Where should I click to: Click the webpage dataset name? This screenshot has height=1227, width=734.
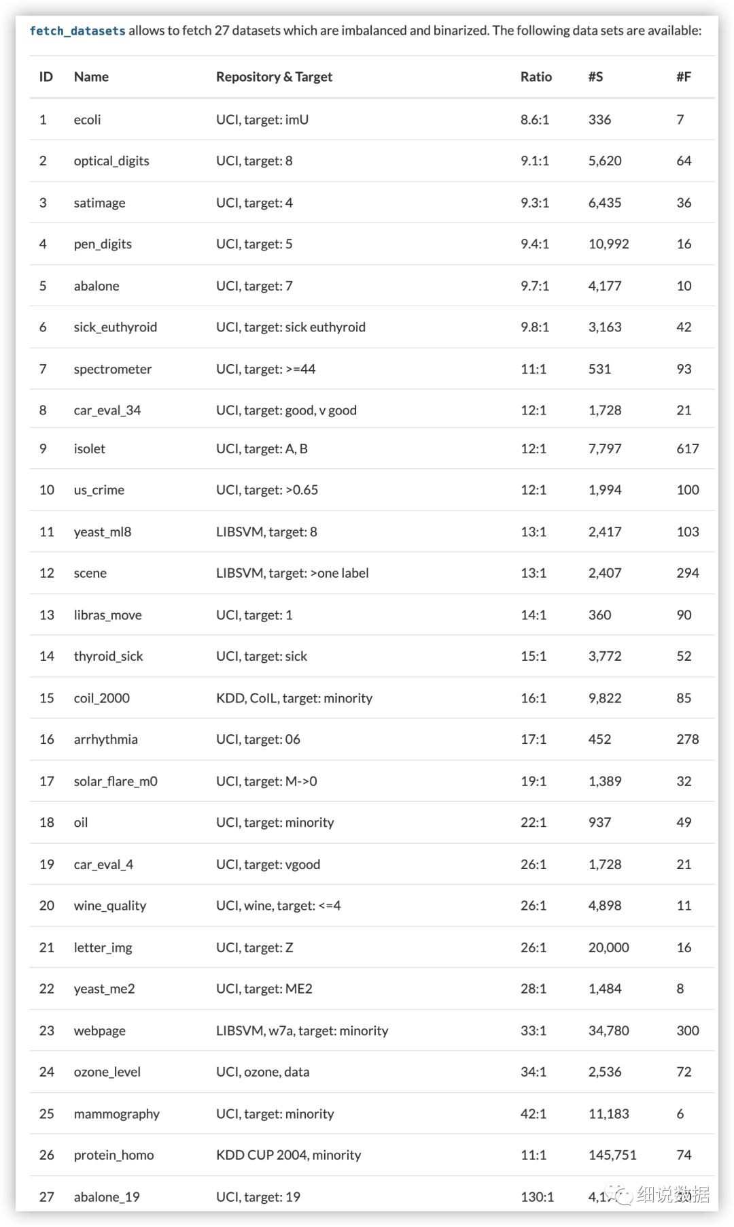click(99, 1030)
